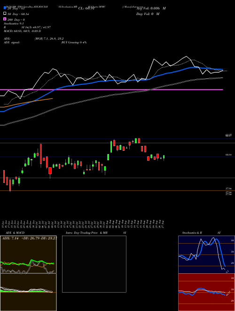Click the empty intraday chart box
The image size is (235, 311).
(94, 264)
